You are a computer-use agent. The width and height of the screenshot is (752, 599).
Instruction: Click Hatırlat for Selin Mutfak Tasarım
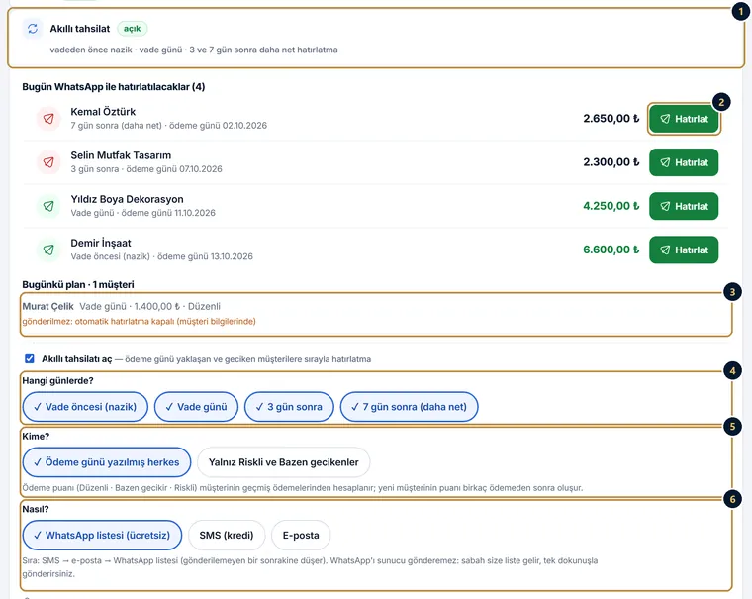(x=684, y=162)
